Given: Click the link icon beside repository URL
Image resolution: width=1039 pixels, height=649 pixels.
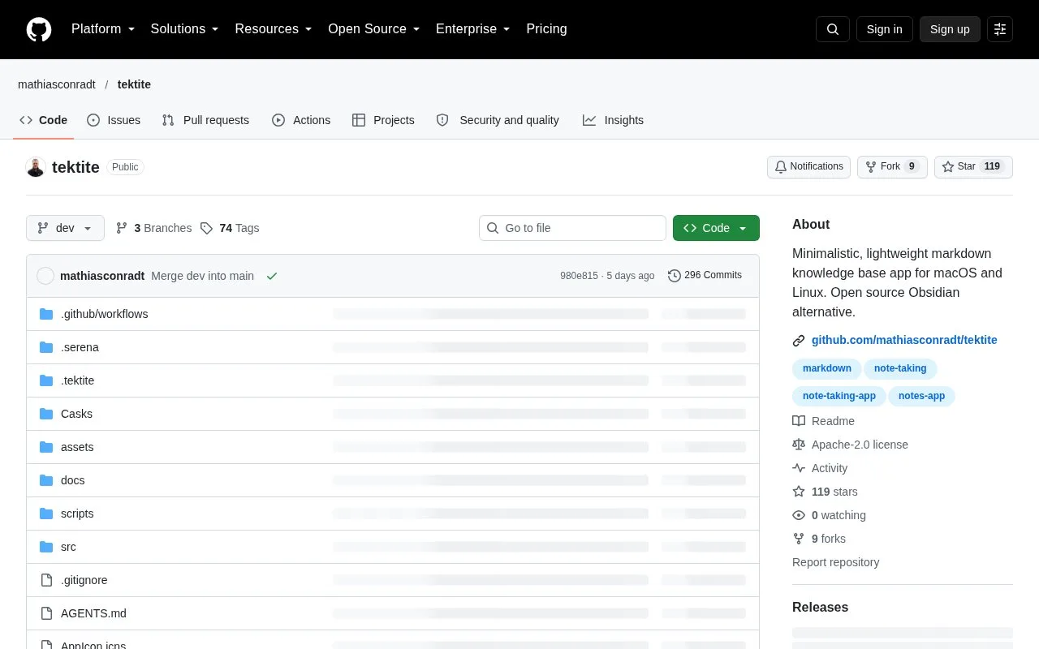Looking at the screenshot, I should (x=799, y=341).
